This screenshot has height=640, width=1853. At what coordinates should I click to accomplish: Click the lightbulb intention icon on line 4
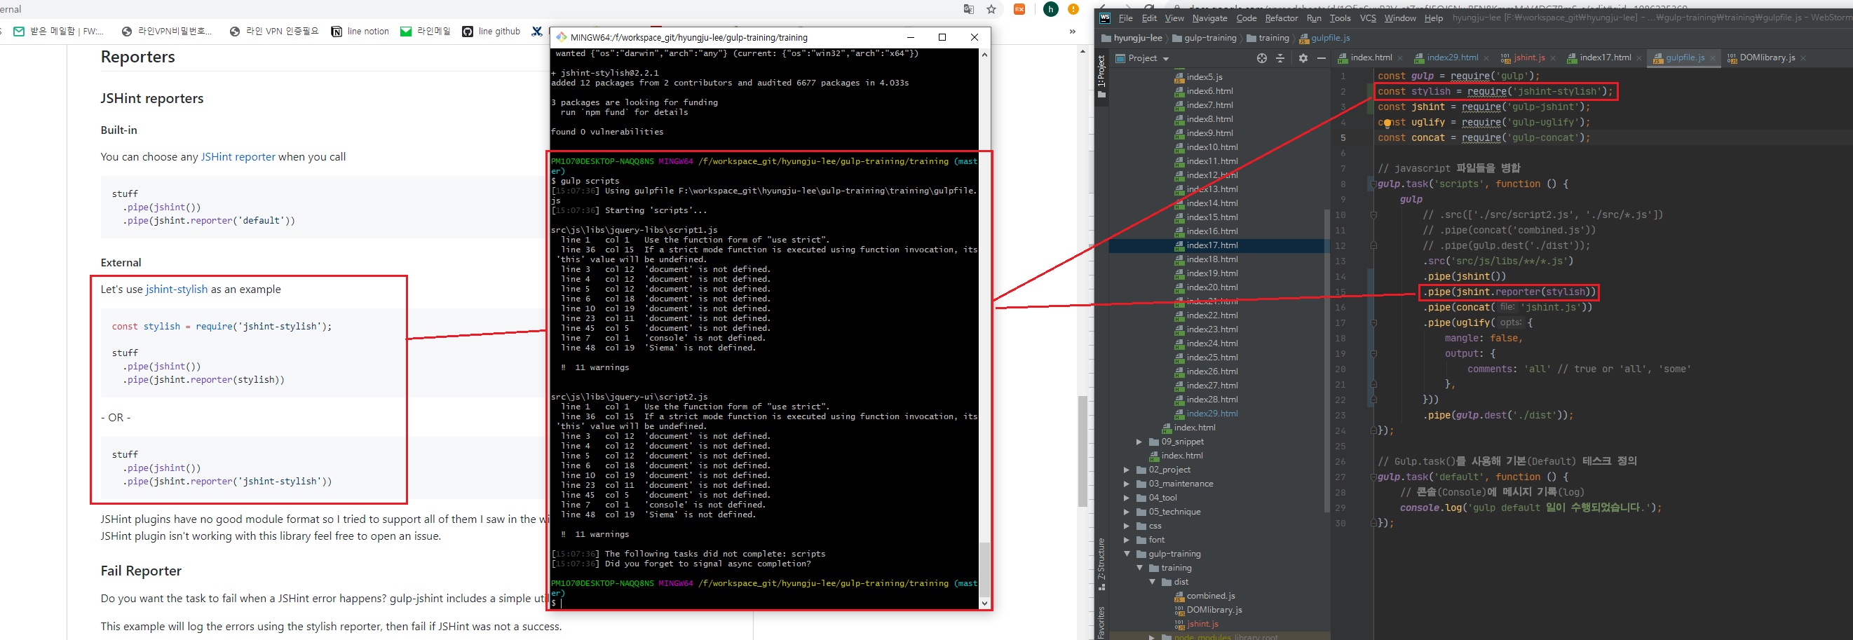(x=1387, y=123)
